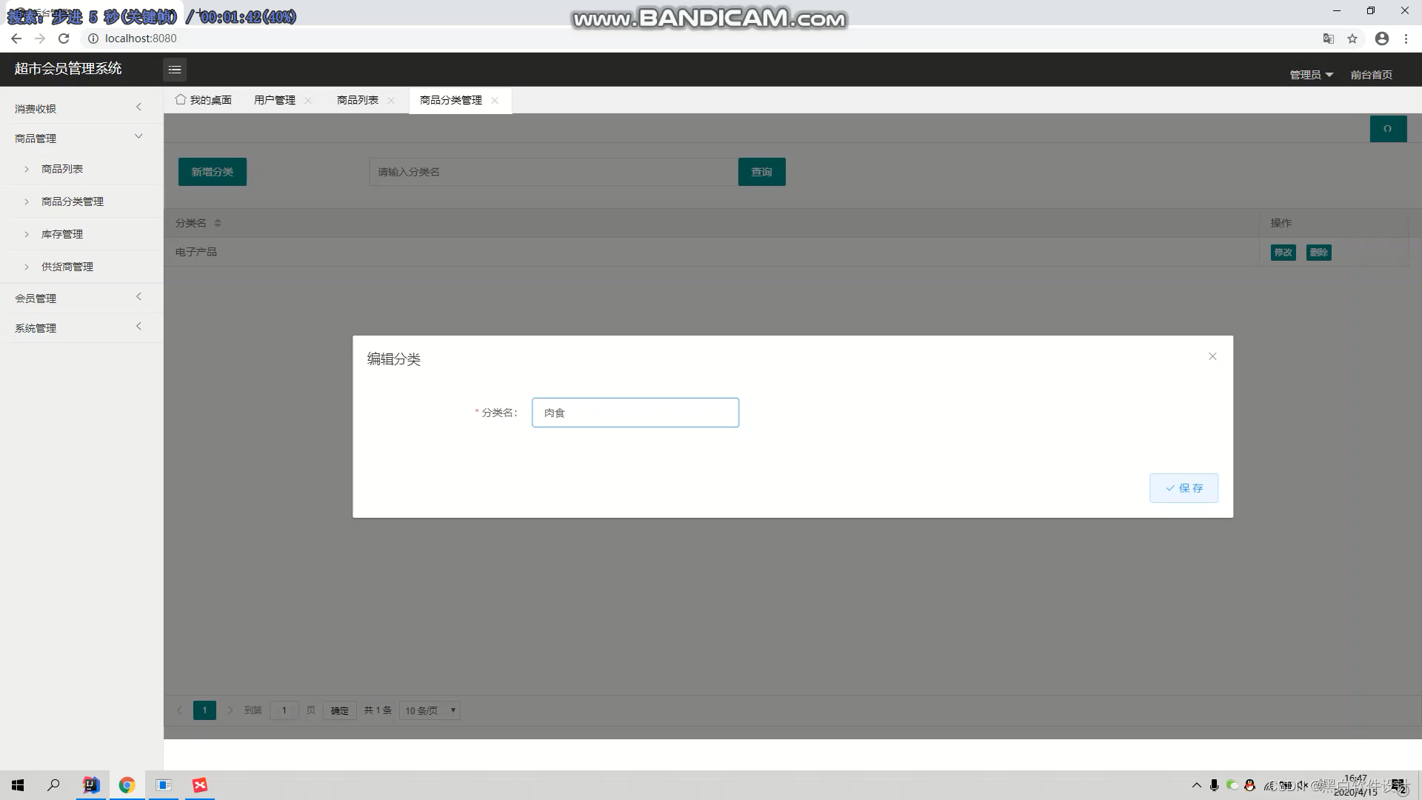
Task: Switch to Chrome in the taskbar
Action: tap(127, 785)
